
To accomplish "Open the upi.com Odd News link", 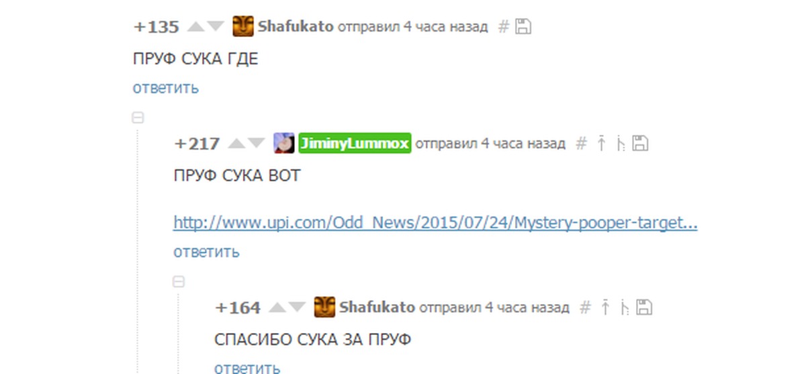I will point(435,223).
